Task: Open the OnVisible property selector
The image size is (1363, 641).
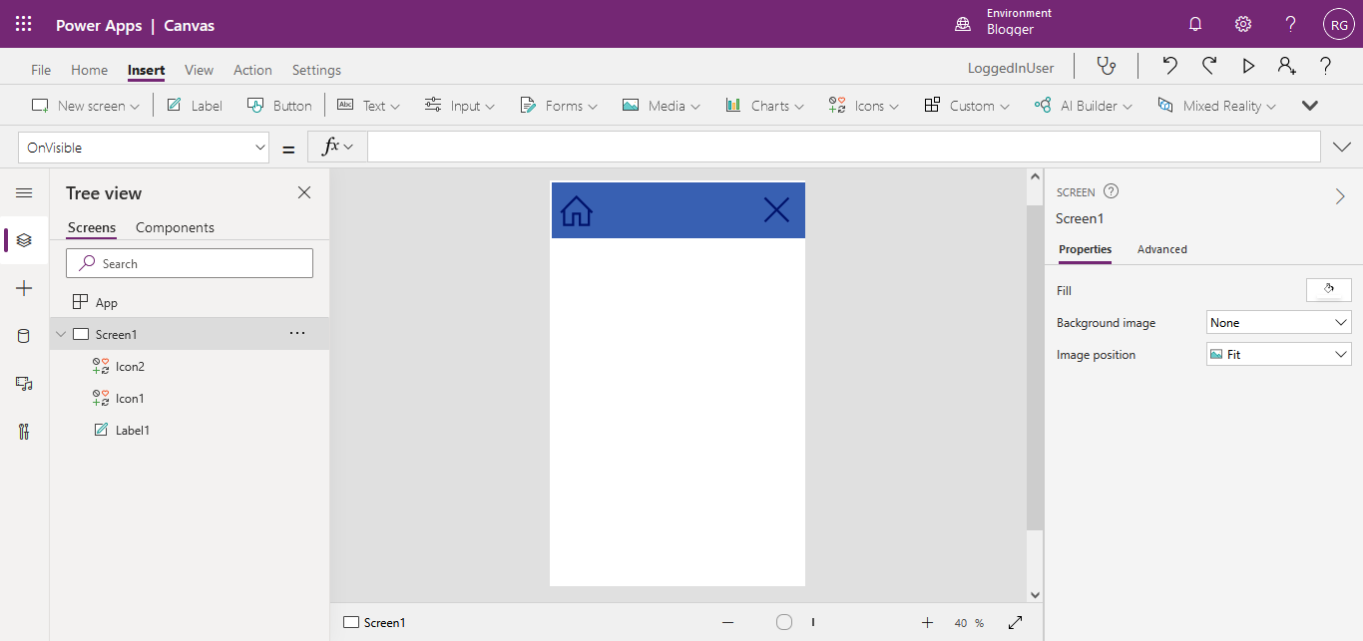Action: (143, 146)
